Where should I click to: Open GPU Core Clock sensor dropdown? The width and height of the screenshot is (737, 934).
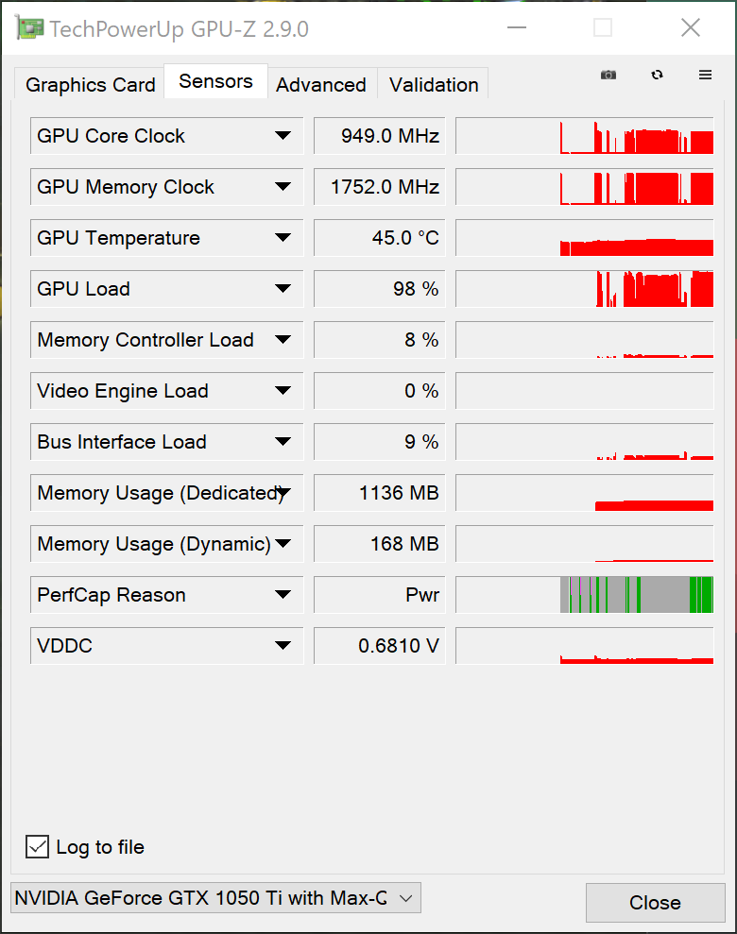(x=283, y=136)
